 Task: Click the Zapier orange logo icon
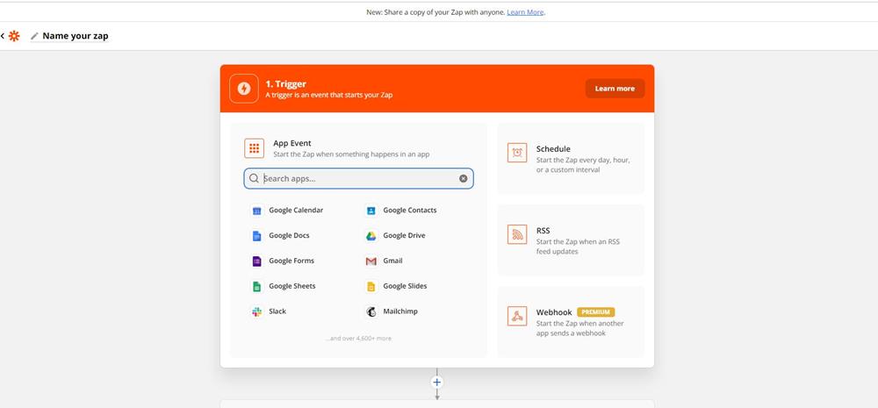click(14, 36)
